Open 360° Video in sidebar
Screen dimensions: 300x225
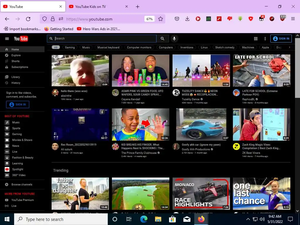pos(22,175)
